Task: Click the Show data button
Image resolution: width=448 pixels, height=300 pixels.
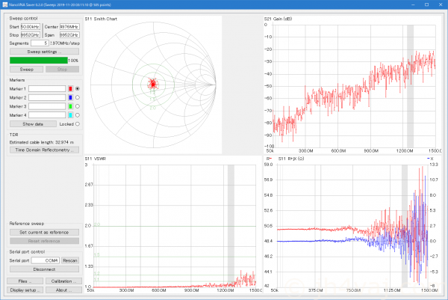Action: 33,124
